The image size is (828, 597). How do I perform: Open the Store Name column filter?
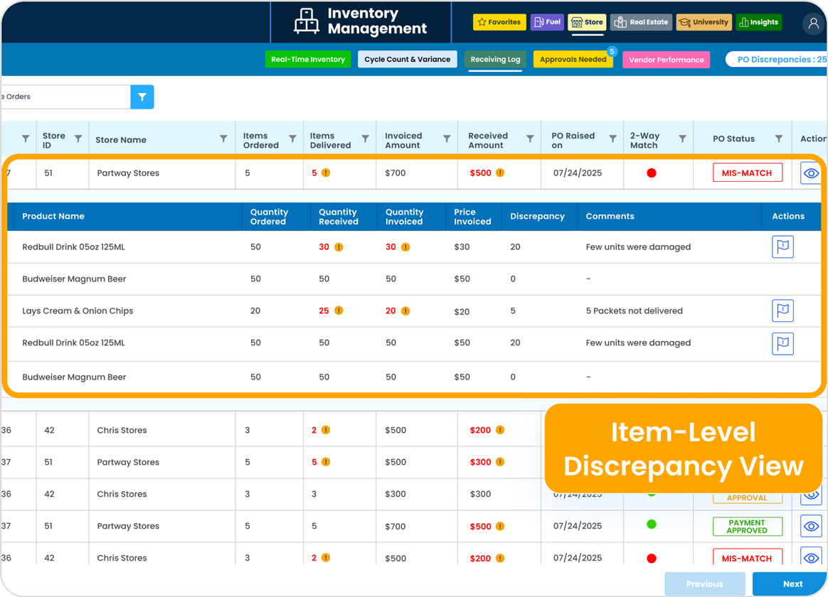click(x=223, y=138)
